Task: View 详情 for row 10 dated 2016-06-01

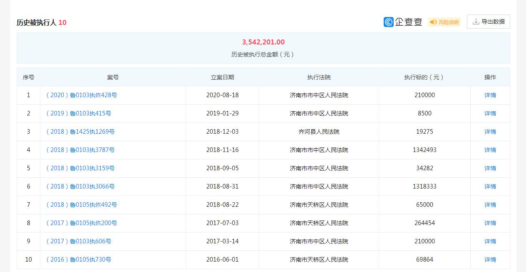Action: [490, 260]
